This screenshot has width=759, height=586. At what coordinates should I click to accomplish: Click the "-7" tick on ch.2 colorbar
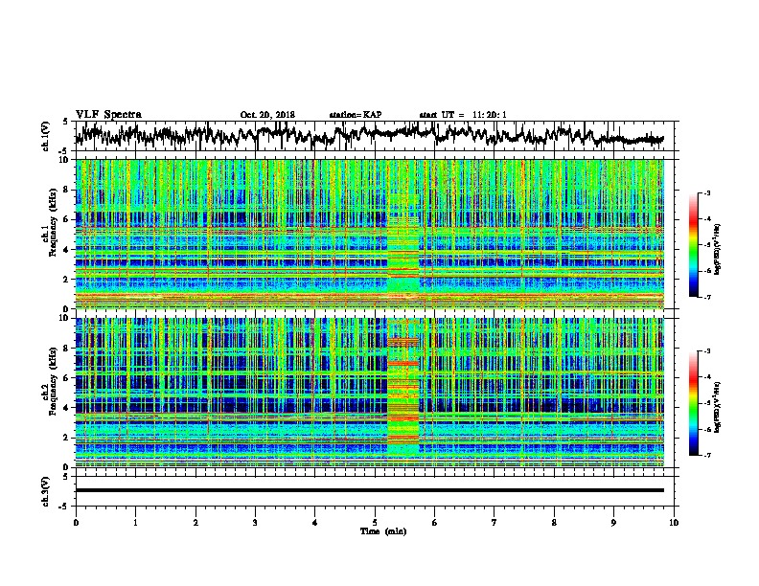pos(706,455)
